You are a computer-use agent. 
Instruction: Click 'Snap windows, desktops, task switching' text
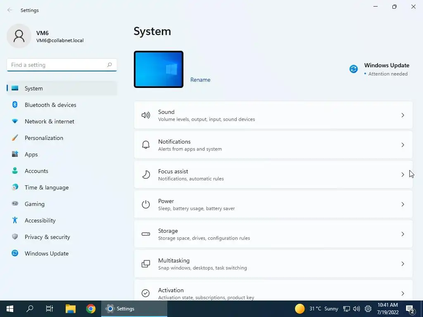[x=202, y=267]
